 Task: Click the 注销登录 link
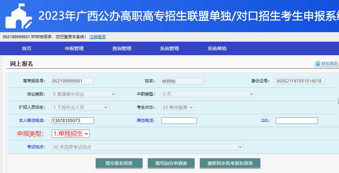click(x=98, y=37)
